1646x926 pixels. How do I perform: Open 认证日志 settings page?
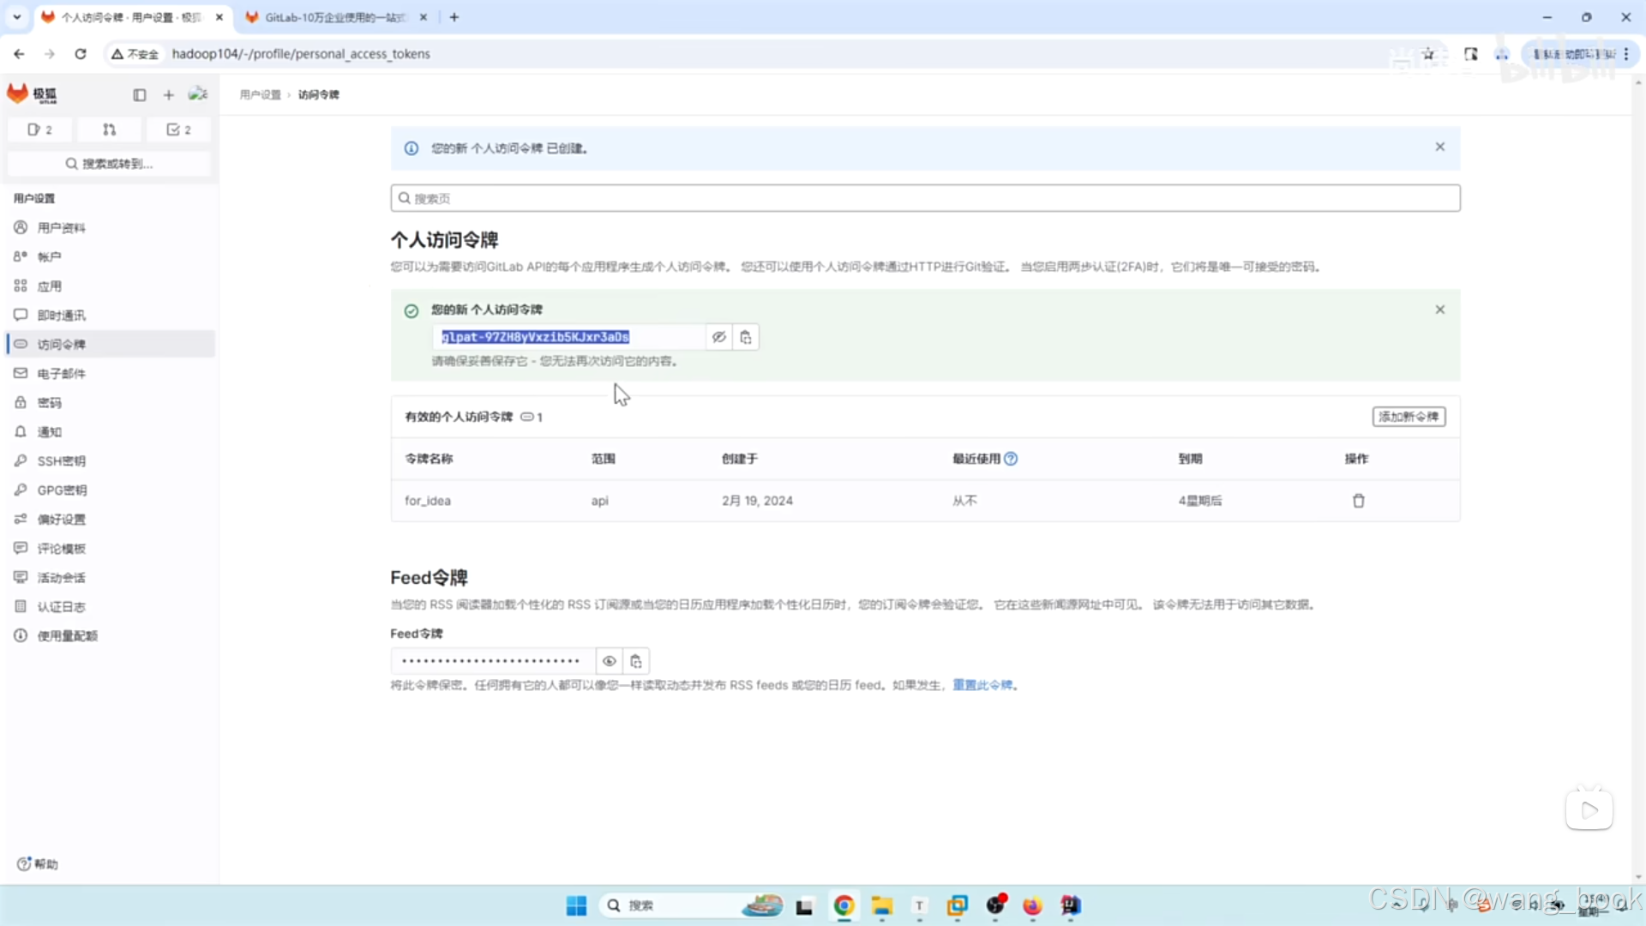click(110, 606)
